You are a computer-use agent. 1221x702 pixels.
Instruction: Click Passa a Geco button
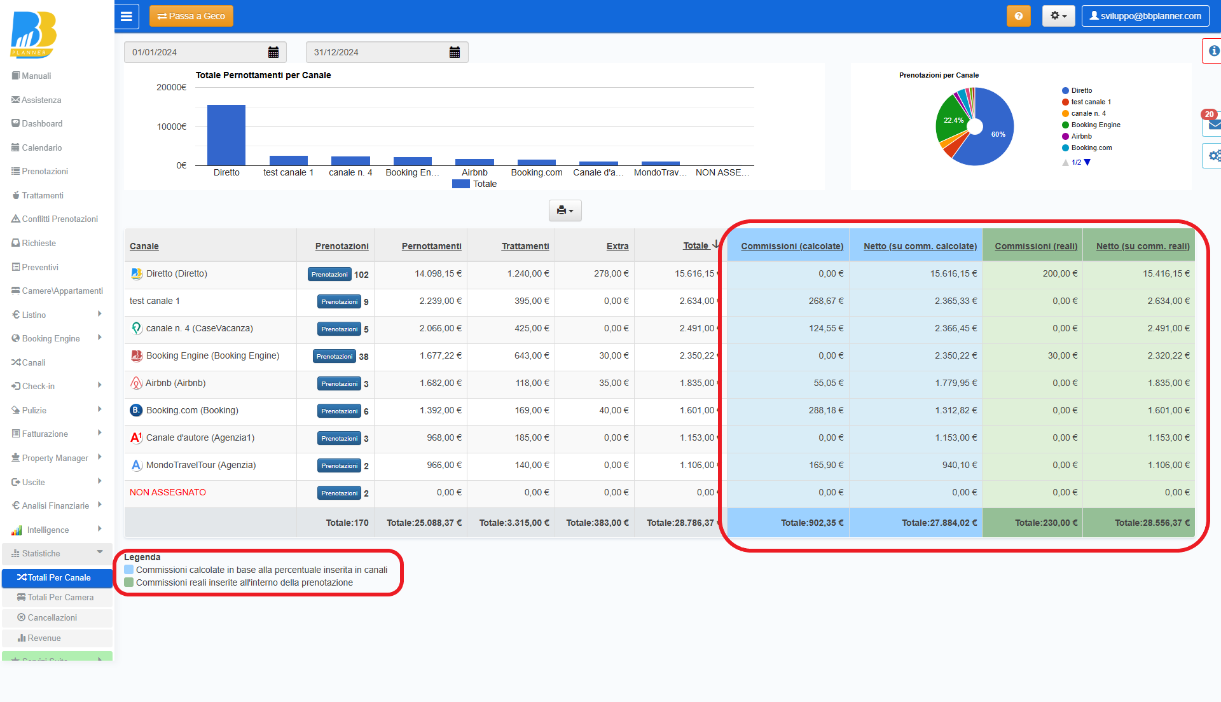pos(191,16)
